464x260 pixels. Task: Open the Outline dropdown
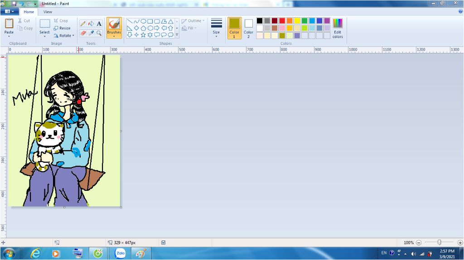pyautogui.click(x=193, y=21)
